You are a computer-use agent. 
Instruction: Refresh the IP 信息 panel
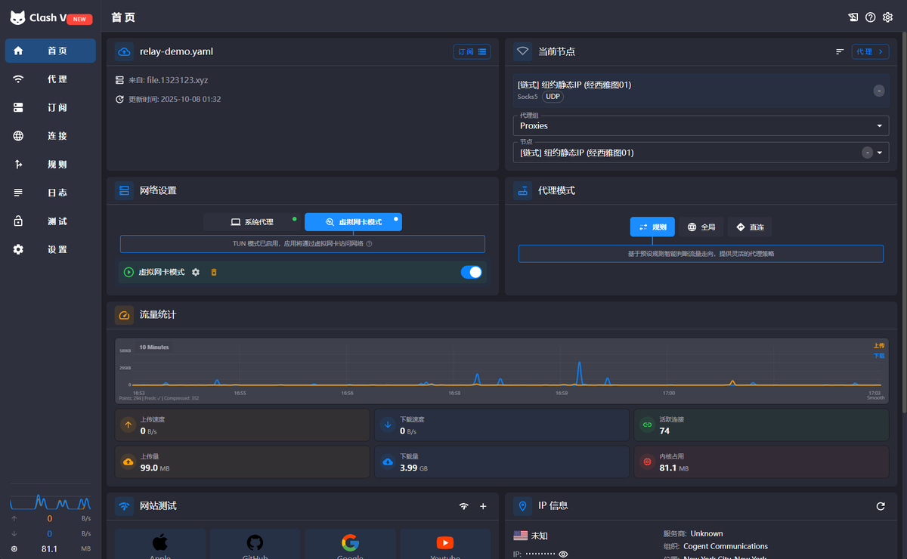click(x=881, y=506)
